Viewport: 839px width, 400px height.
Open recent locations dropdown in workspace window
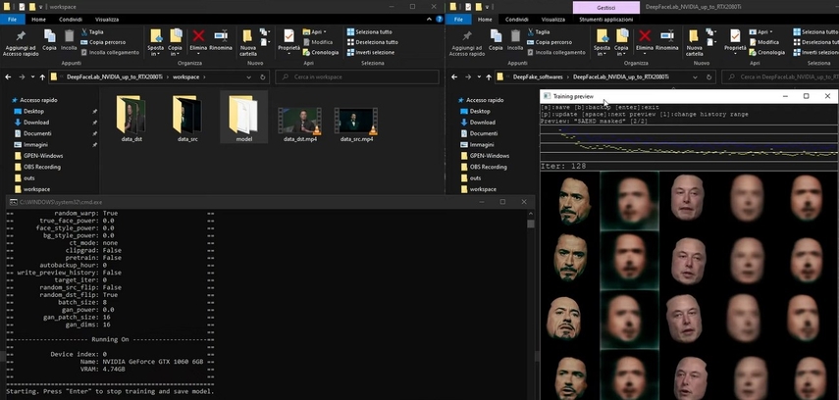tap(32, 77)
